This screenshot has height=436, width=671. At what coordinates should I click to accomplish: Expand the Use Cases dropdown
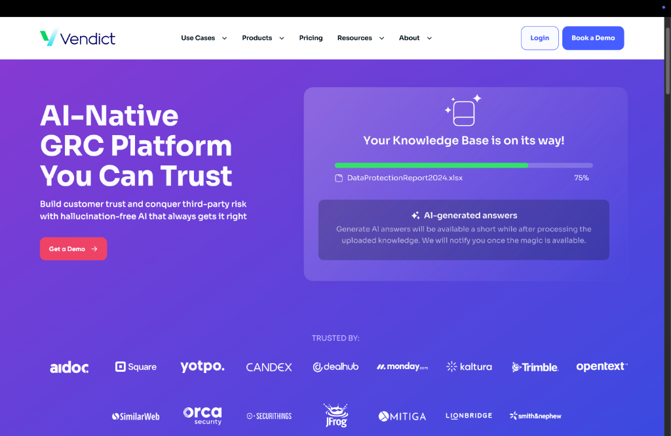click(204, 38)
